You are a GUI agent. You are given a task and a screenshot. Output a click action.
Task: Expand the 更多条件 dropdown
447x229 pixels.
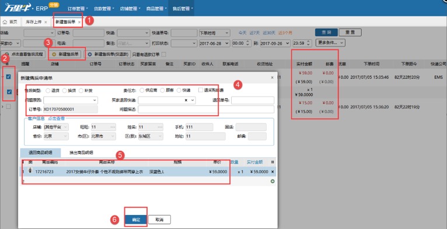click(331, 43)
